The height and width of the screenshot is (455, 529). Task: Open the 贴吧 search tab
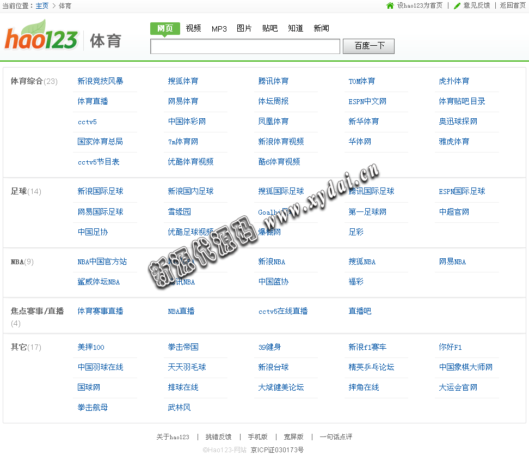270,28
